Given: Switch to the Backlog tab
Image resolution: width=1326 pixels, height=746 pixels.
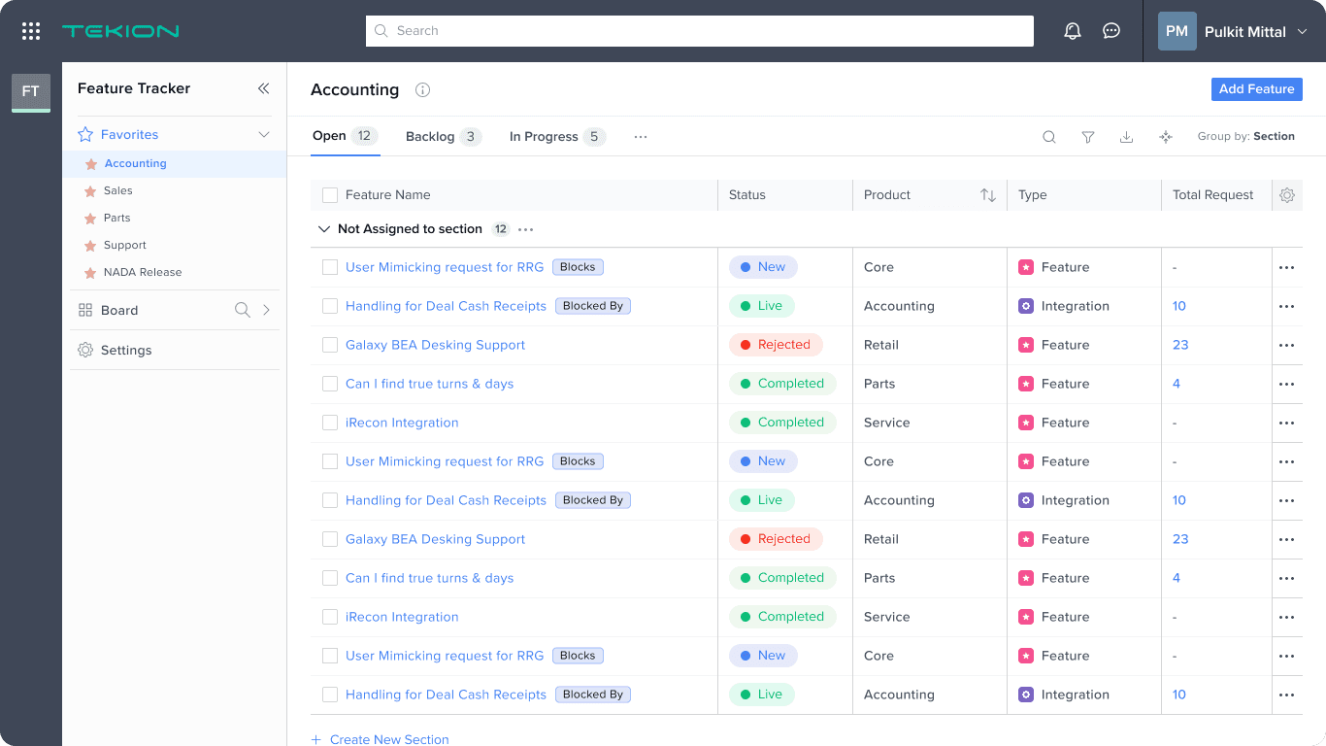Looking at the screenshot, I should click(x=443, y=137).
